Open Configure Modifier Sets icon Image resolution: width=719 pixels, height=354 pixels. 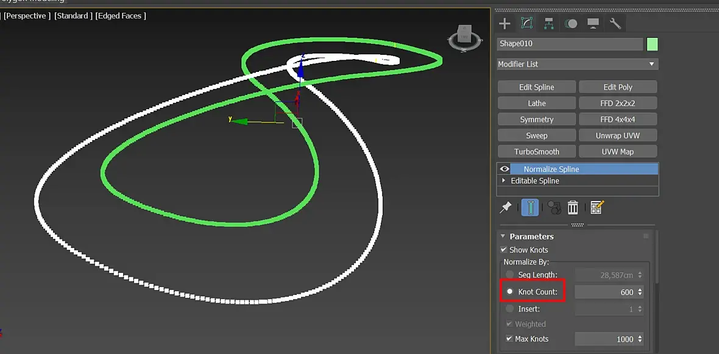(x=597, y=208)
